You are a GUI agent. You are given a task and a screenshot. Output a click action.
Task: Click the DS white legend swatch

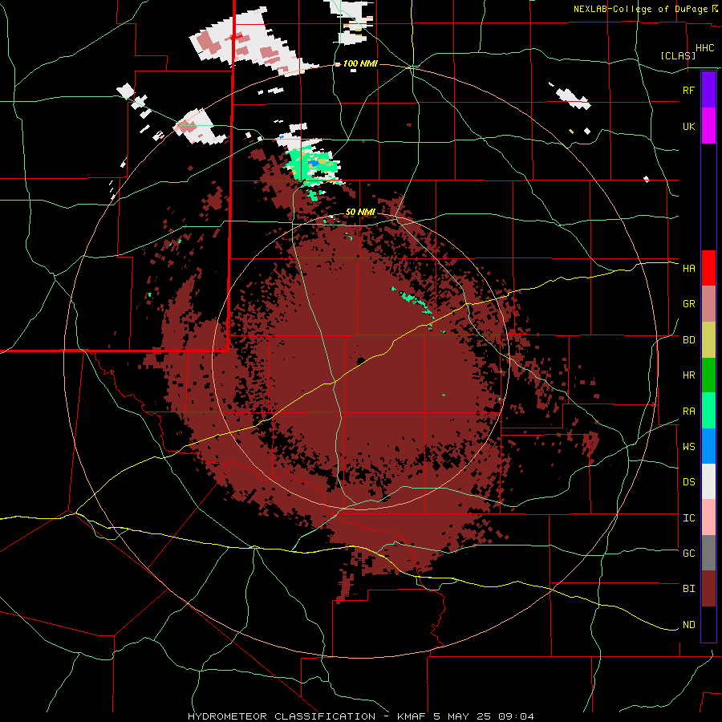coord(708,481)
